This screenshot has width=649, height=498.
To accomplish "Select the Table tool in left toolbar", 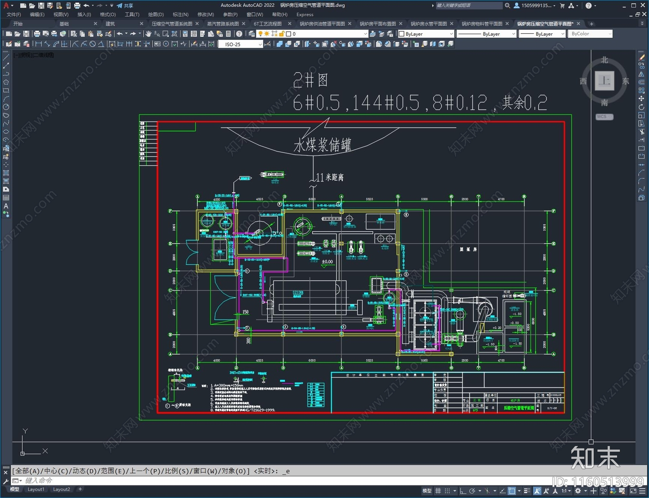I will [x=6, y=198].
